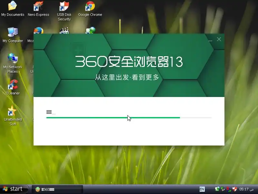This screenshot has height=194, width=258.
Task: Click the globe-and-computer icon behind the installer's top edge
Action: pyautogui.click(x=91, y=30)
